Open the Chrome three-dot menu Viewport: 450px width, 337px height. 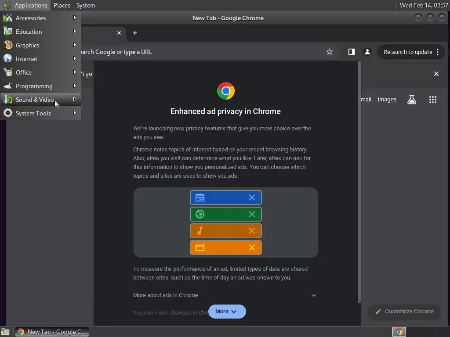pyautogui.click(x=438, y=52)
